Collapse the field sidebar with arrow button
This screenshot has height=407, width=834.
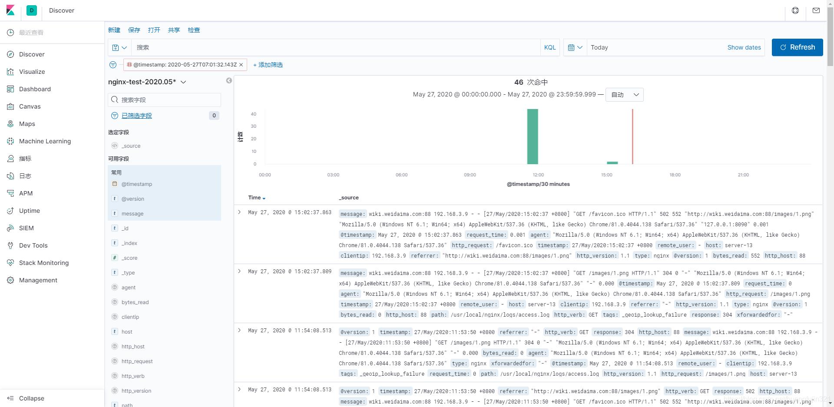pyautogui.click(x=229, y=81)
